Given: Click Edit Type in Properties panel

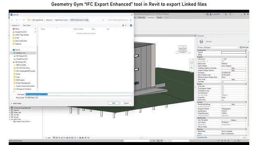Looking at the screenshot, I should (x=244, y=48).
